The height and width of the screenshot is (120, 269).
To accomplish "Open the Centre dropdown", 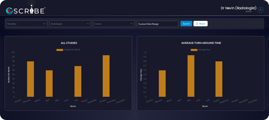I will pos(114,24).
